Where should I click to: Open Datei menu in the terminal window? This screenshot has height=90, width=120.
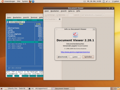pos(9,17)
